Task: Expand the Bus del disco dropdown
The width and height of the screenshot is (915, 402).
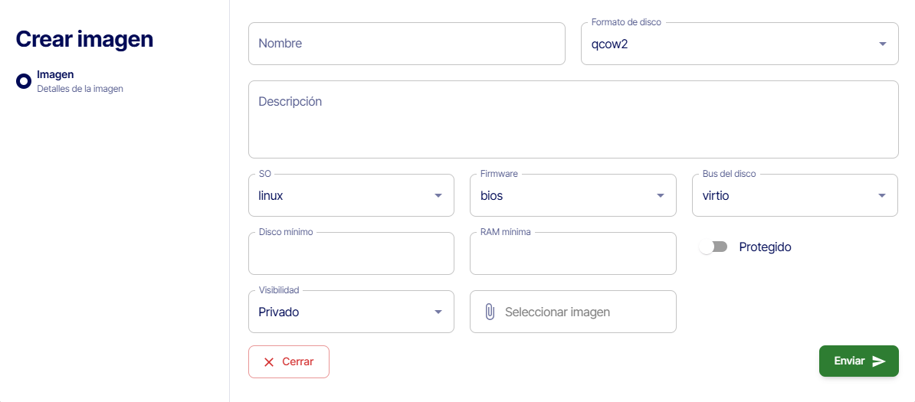Action: 795,196
